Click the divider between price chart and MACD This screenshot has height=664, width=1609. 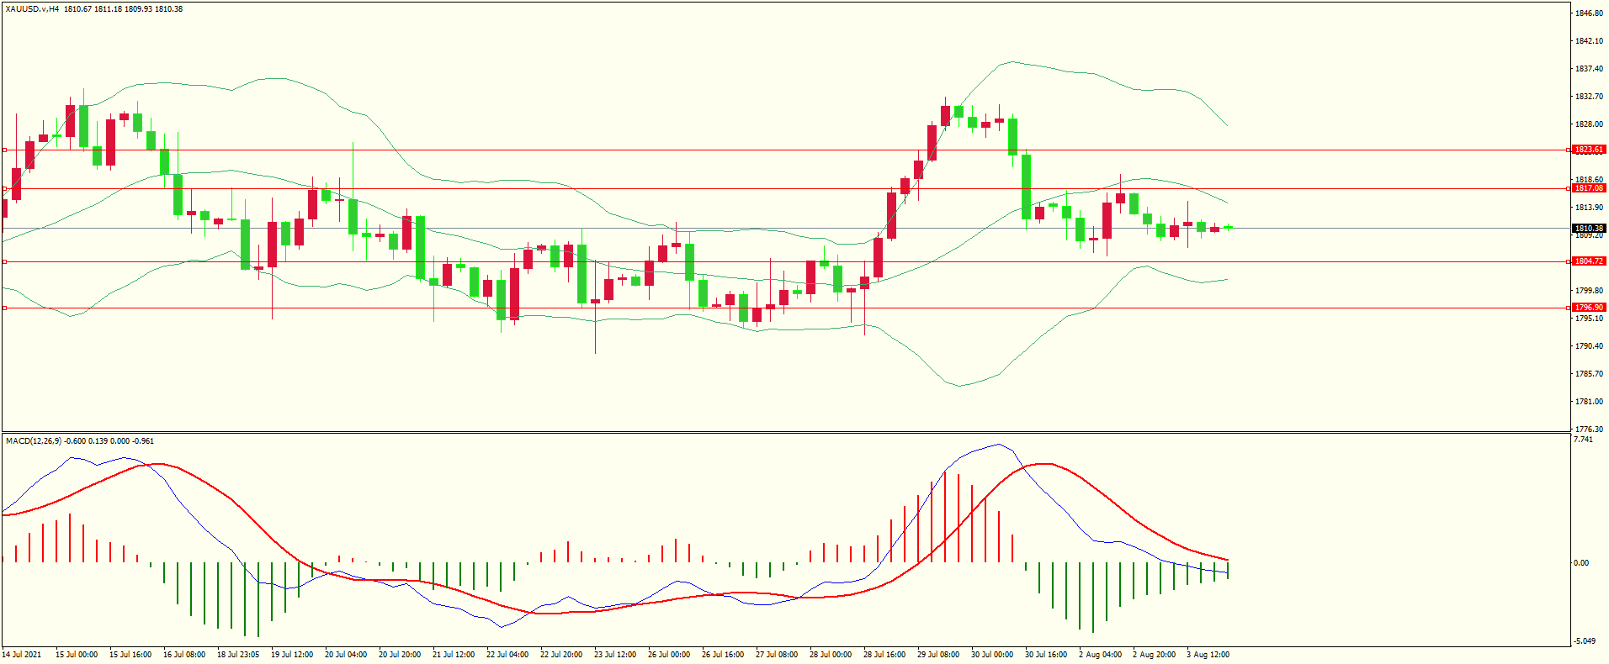coord(786,433)
